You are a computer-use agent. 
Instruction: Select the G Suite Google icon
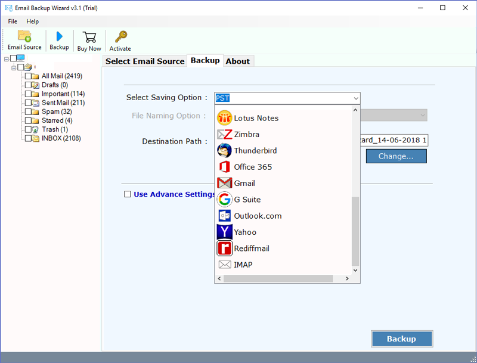225,200
